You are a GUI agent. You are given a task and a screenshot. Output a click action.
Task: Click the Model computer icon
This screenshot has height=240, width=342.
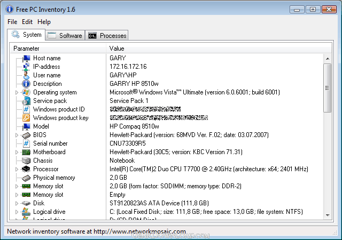(26, 126)
